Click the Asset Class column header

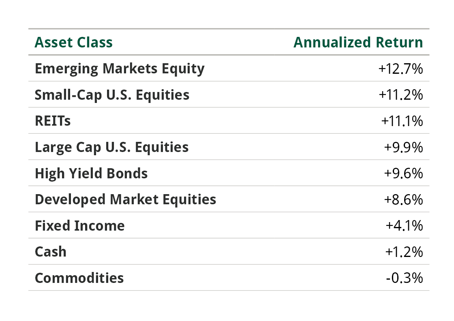pos(73,42)
